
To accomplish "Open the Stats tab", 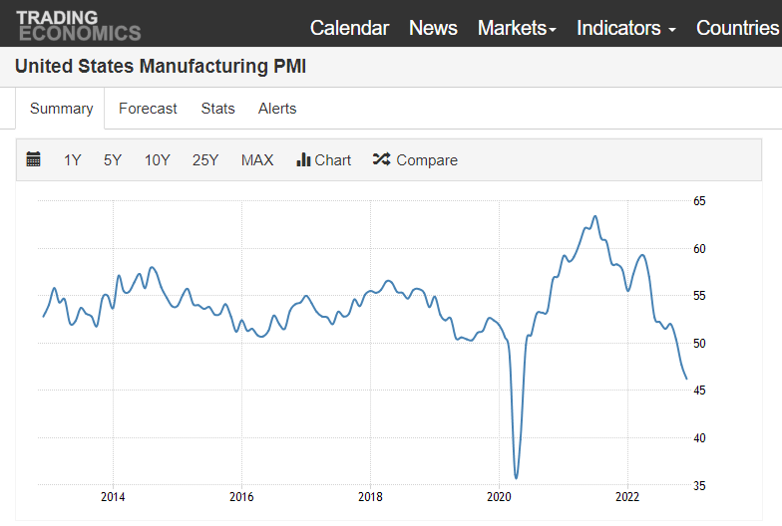I will [217, 109].
